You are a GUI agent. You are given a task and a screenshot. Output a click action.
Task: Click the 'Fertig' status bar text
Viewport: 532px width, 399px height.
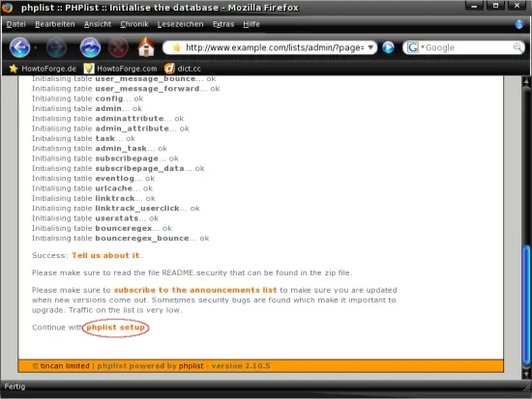pyautogui.click(x=15, y=386)
